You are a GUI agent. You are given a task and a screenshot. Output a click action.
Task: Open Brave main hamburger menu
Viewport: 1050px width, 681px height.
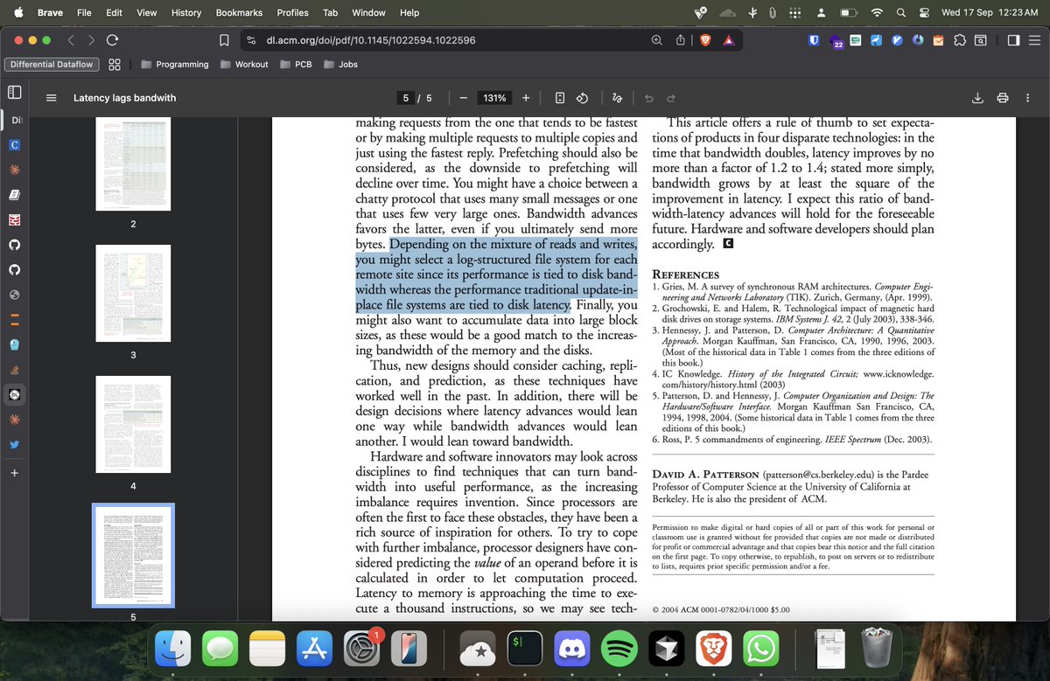point(1034,40)
